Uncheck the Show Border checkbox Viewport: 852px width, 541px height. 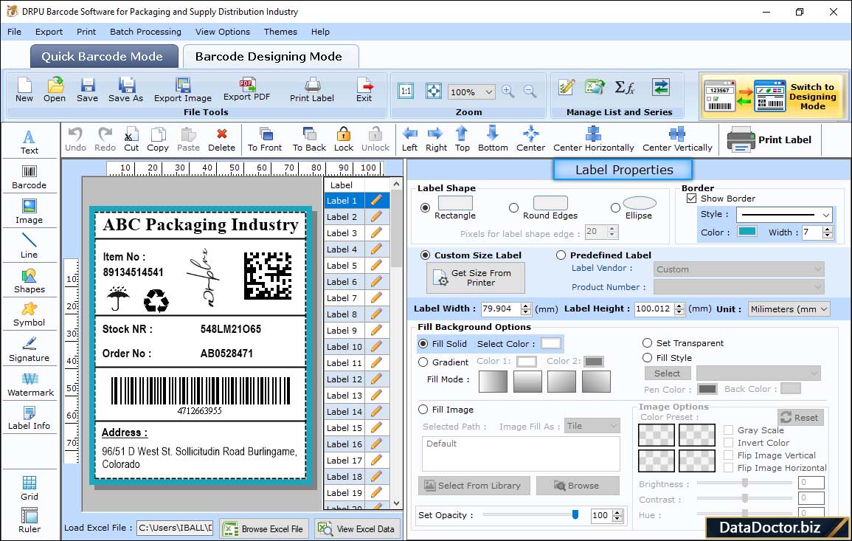691,198
